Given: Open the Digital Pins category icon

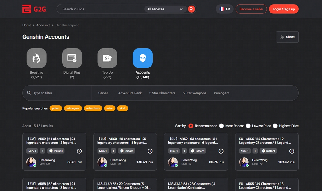Looking at the screenshot, I should (x=72, y=58).
